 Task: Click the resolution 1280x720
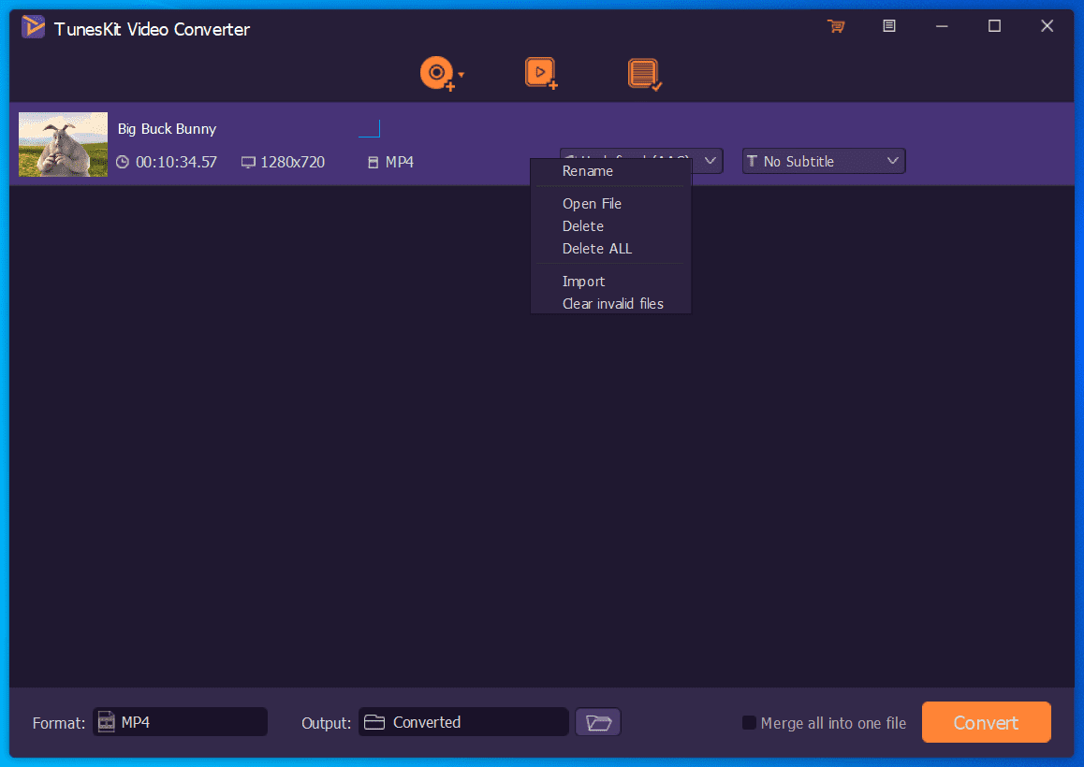click(x=292, y=163)
